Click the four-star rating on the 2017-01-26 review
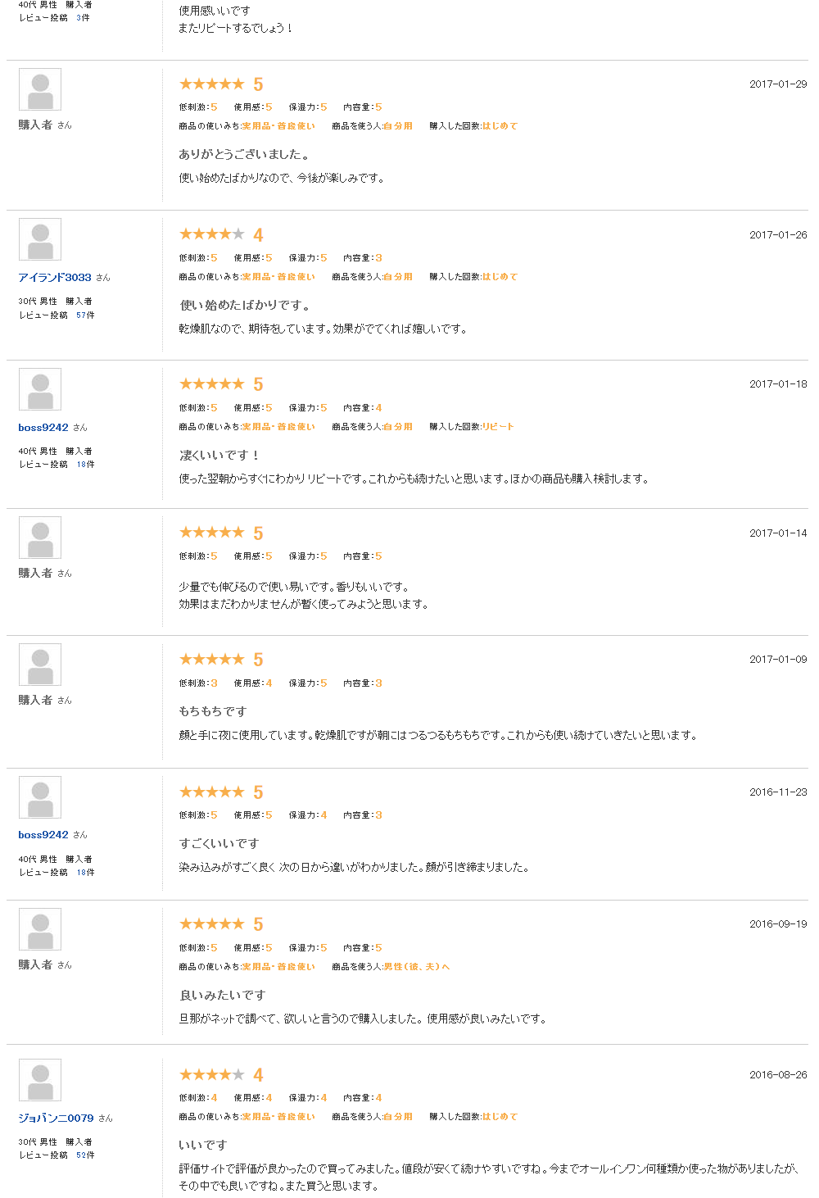This screenshot has width=819, height=1198. tap(212, 234)
